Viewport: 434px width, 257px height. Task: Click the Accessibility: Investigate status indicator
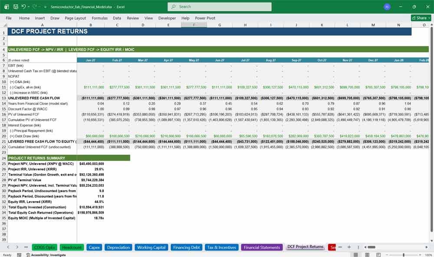coord(46,255)
